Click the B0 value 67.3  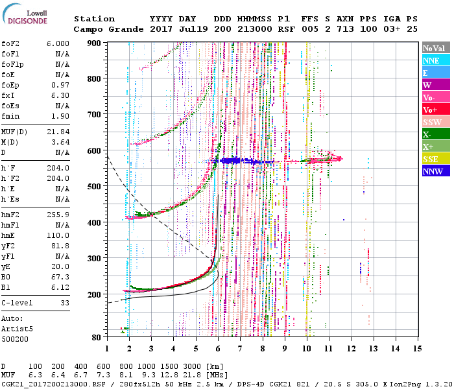pos(60,277)
